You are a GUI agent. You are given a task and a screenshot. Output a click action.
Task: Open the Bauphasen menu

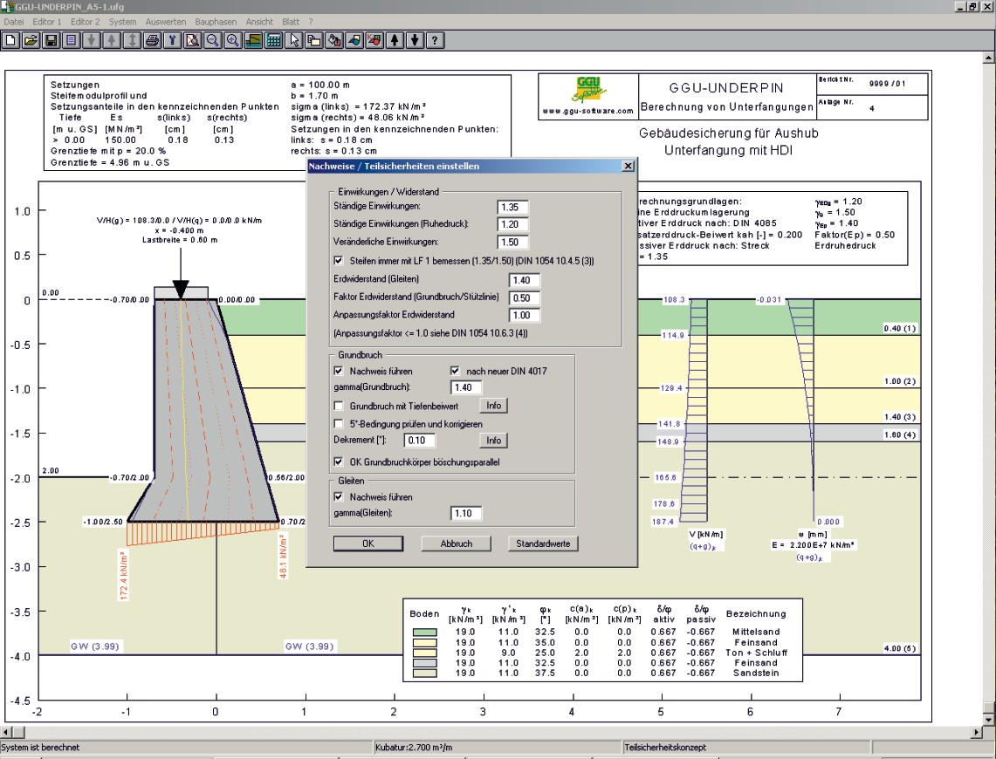[x=216, y=22]
